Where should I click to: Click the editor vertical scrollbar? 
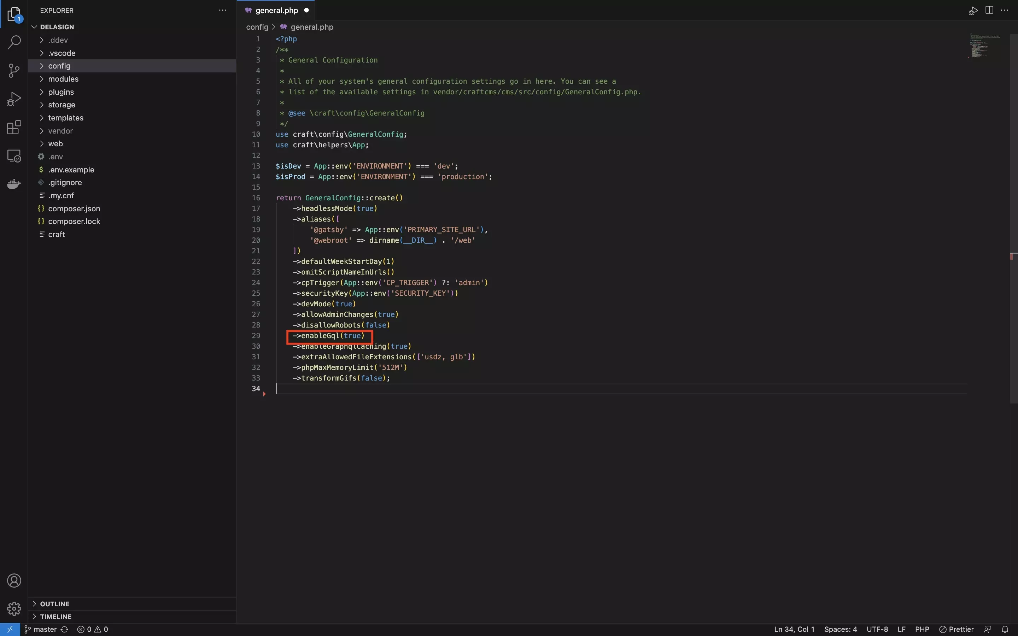(x=1014, y=219)
